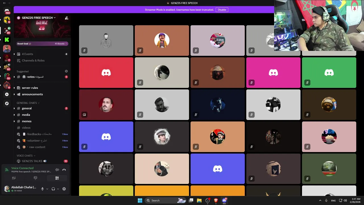This screenshot has height=205, width=364.
Task: Open File Explorer from the taskbar
Action: tap(199, 200)
